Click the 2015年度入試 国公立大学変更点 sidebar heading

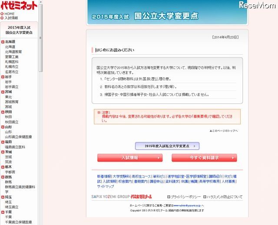click(x=19, y=30)
